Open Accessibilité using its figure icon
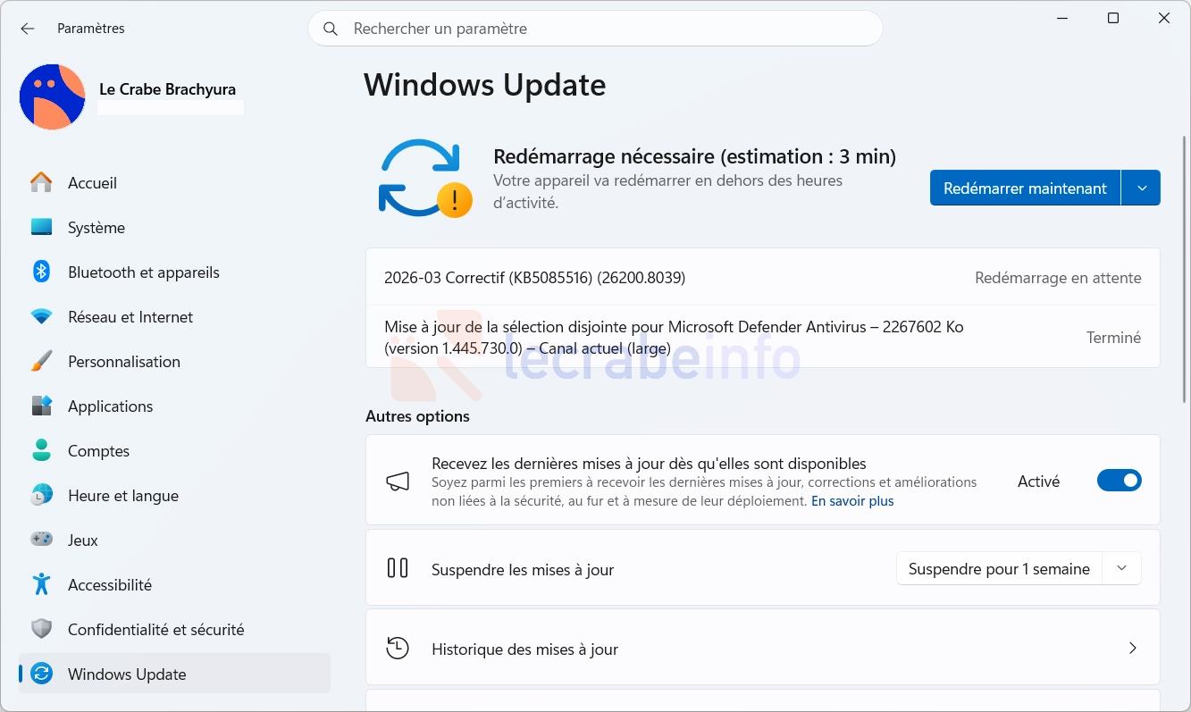Screen dimensions: 1191x712 pyautogui.click(x=41, y=585)
